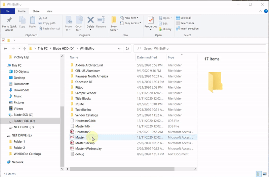
Task: Click Blade HDD (D:) in address breadcrumb
Action: pyautogui.click(x=64, y=48)
